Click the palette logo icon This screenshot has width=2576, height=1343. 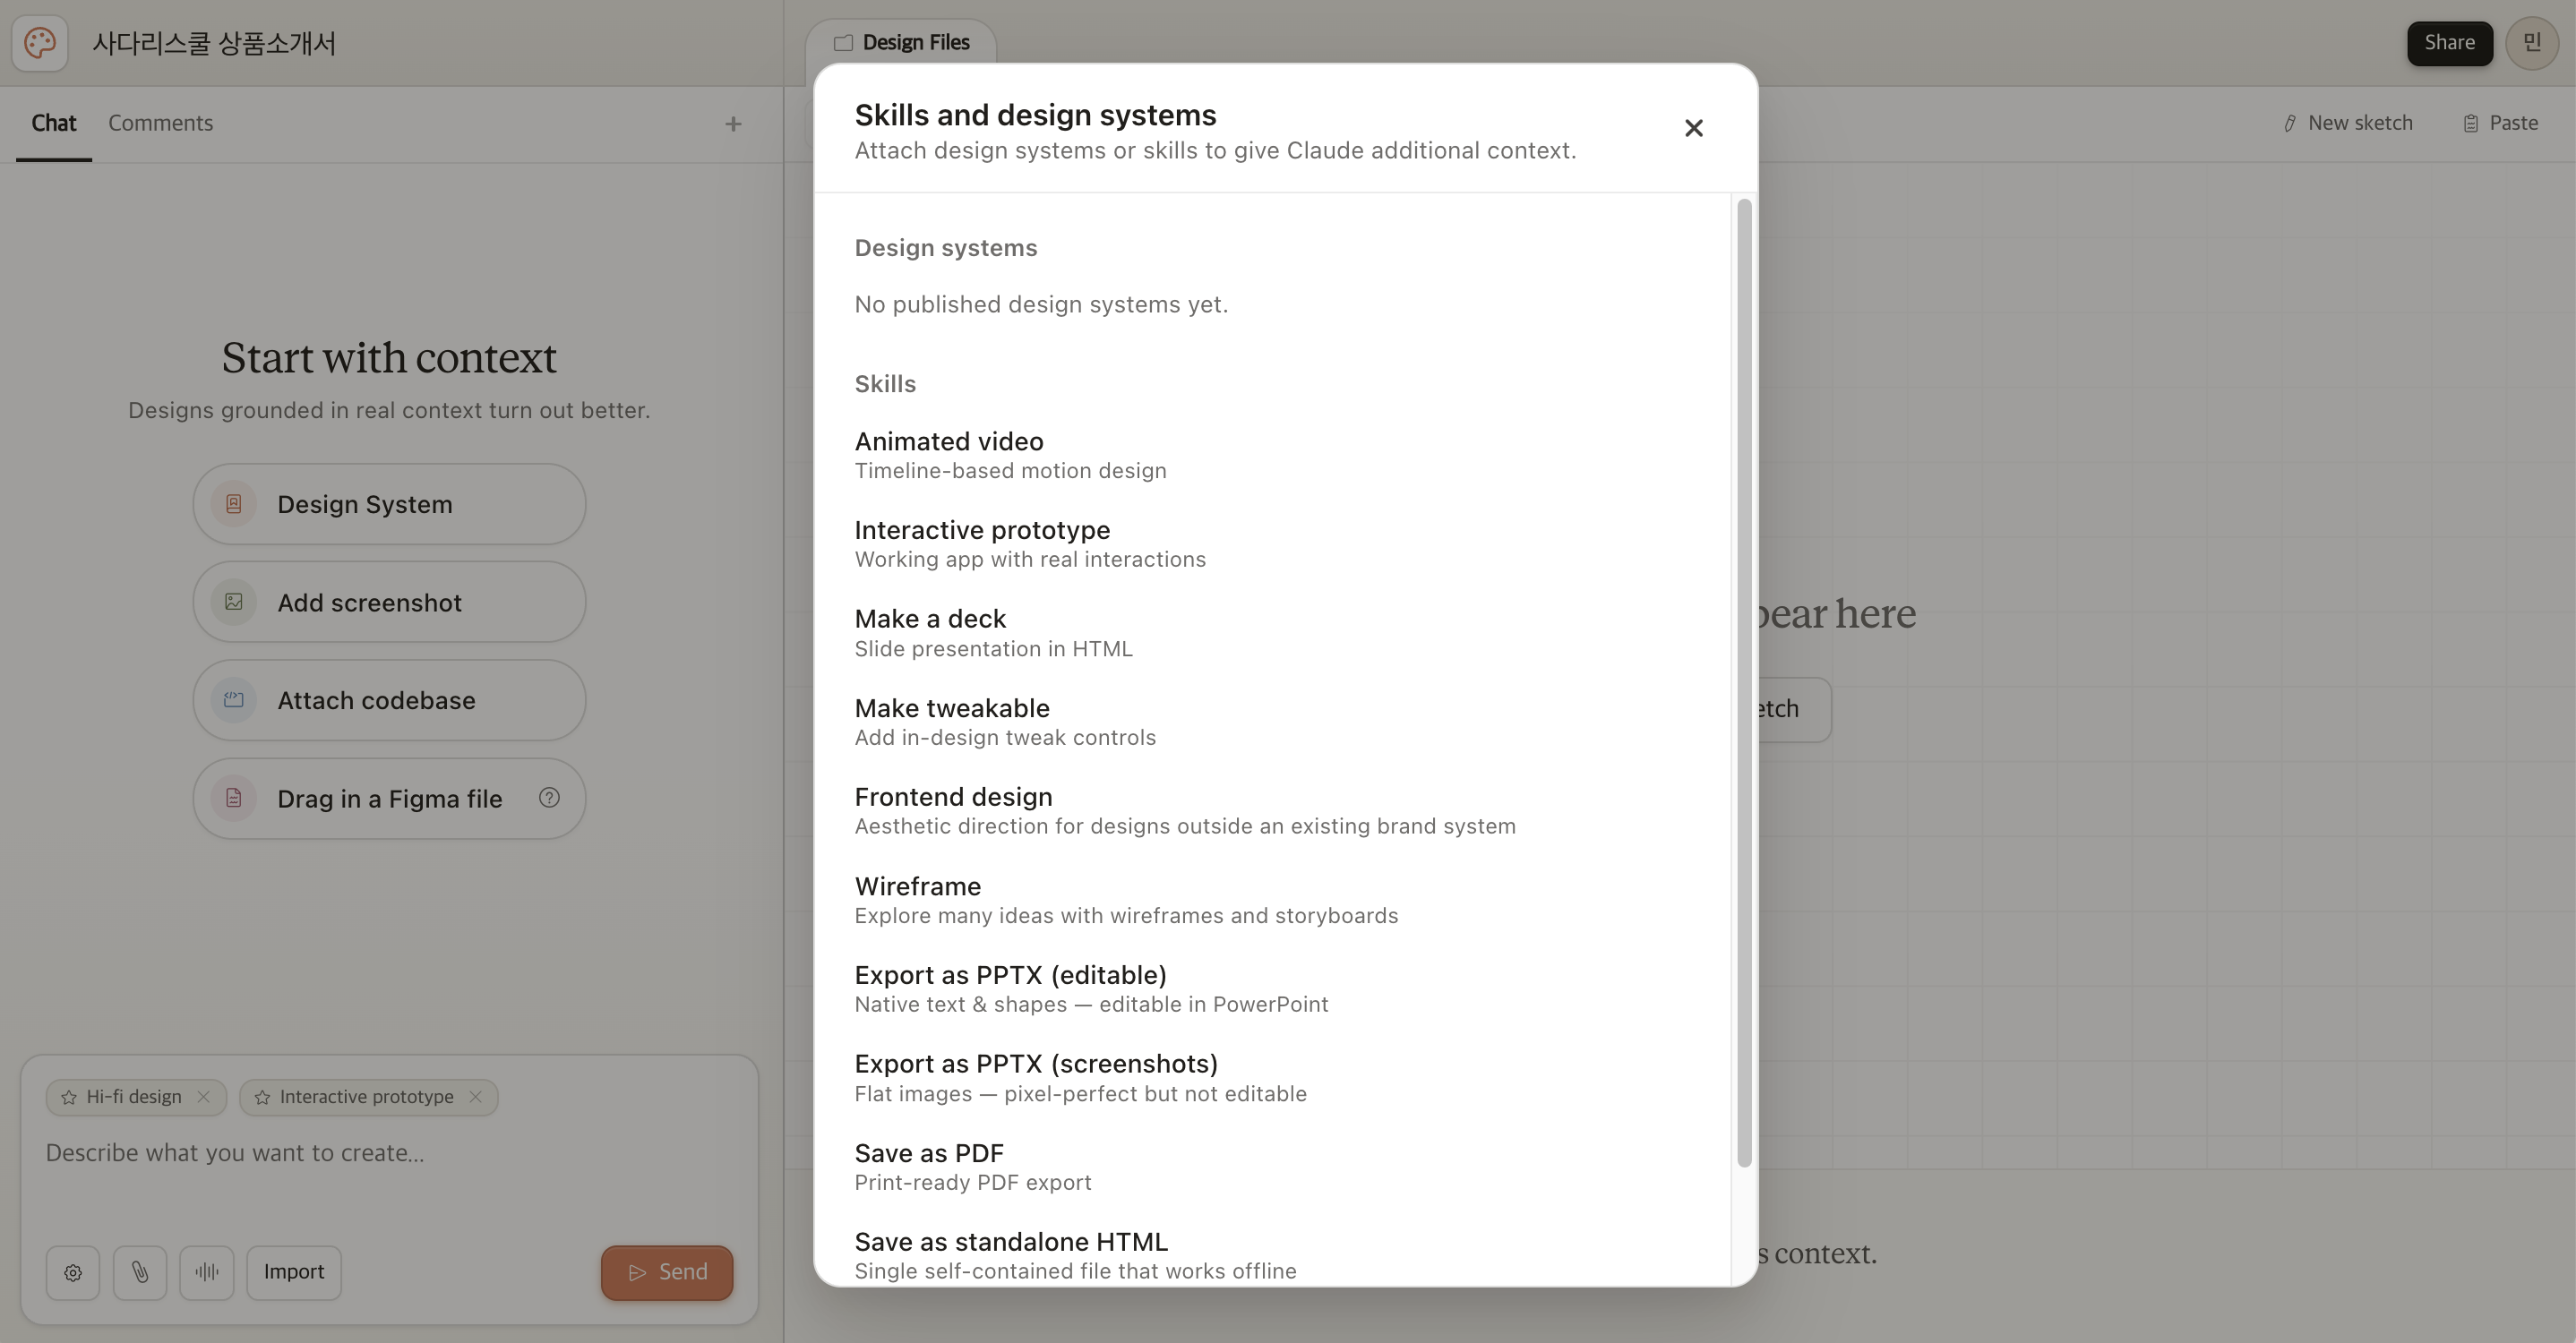40,43
